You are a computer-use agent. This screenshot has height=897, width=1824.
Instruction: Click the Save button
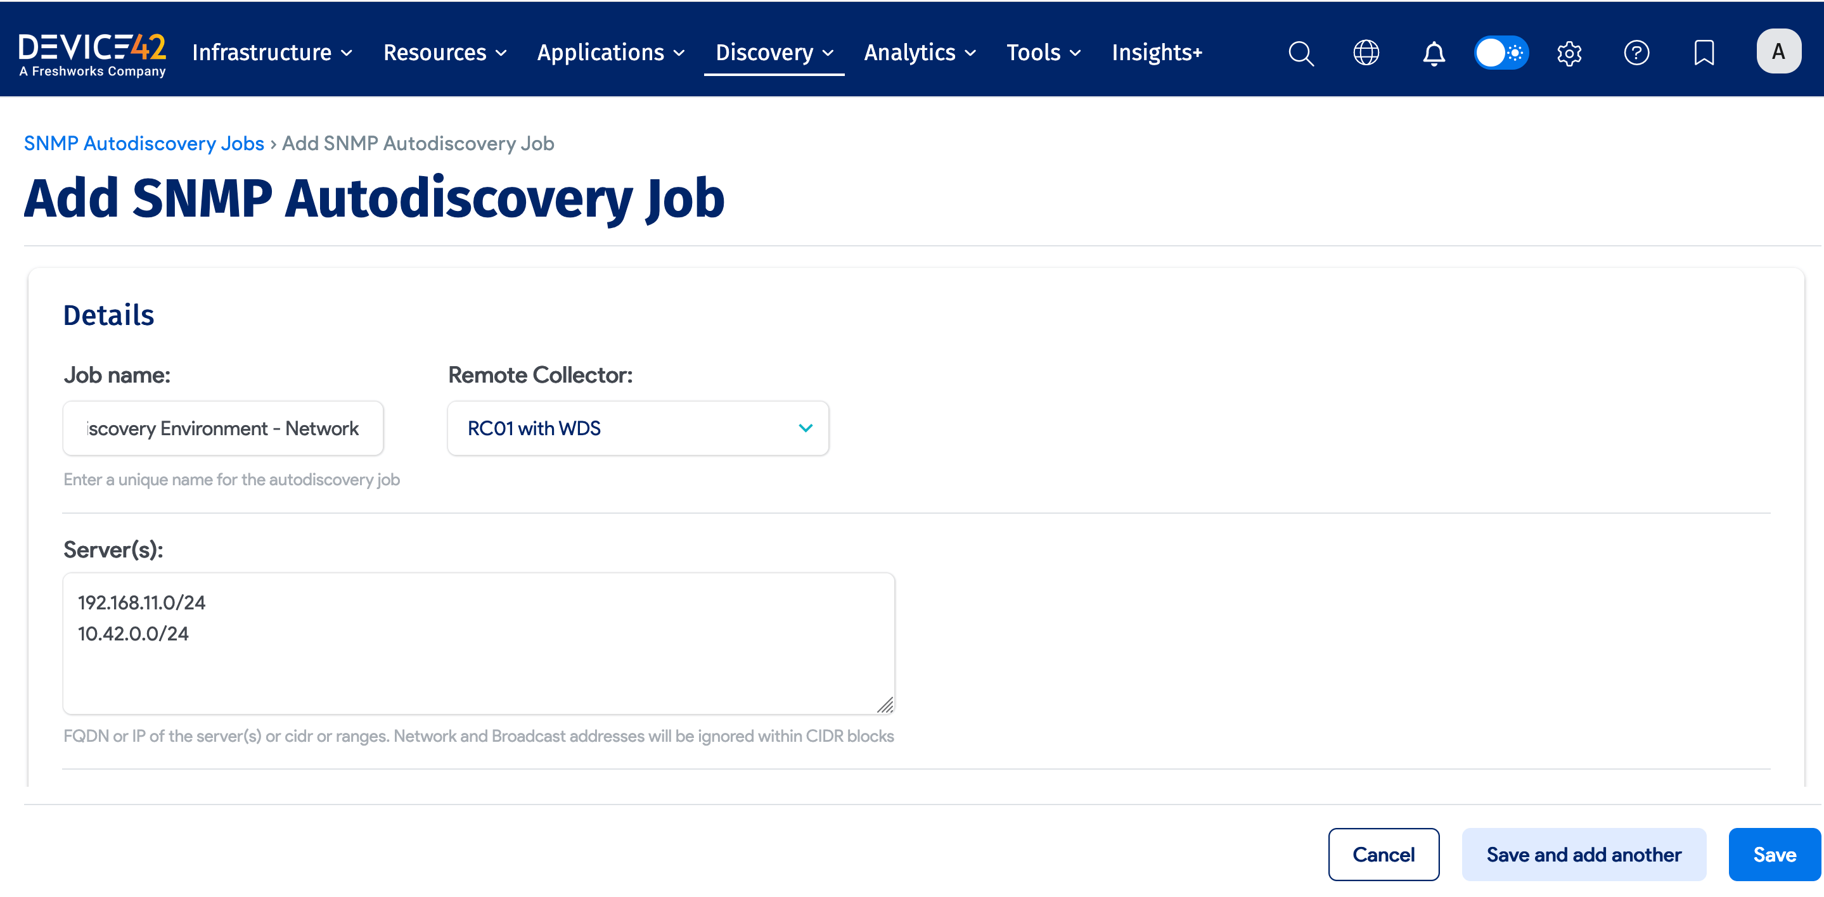pos(1773,854)
